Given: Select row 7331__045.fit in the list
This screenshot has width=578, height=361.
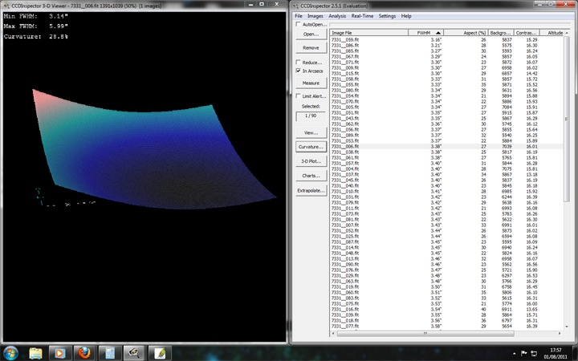Looking at the screenshot, I should tap(446, 180).
